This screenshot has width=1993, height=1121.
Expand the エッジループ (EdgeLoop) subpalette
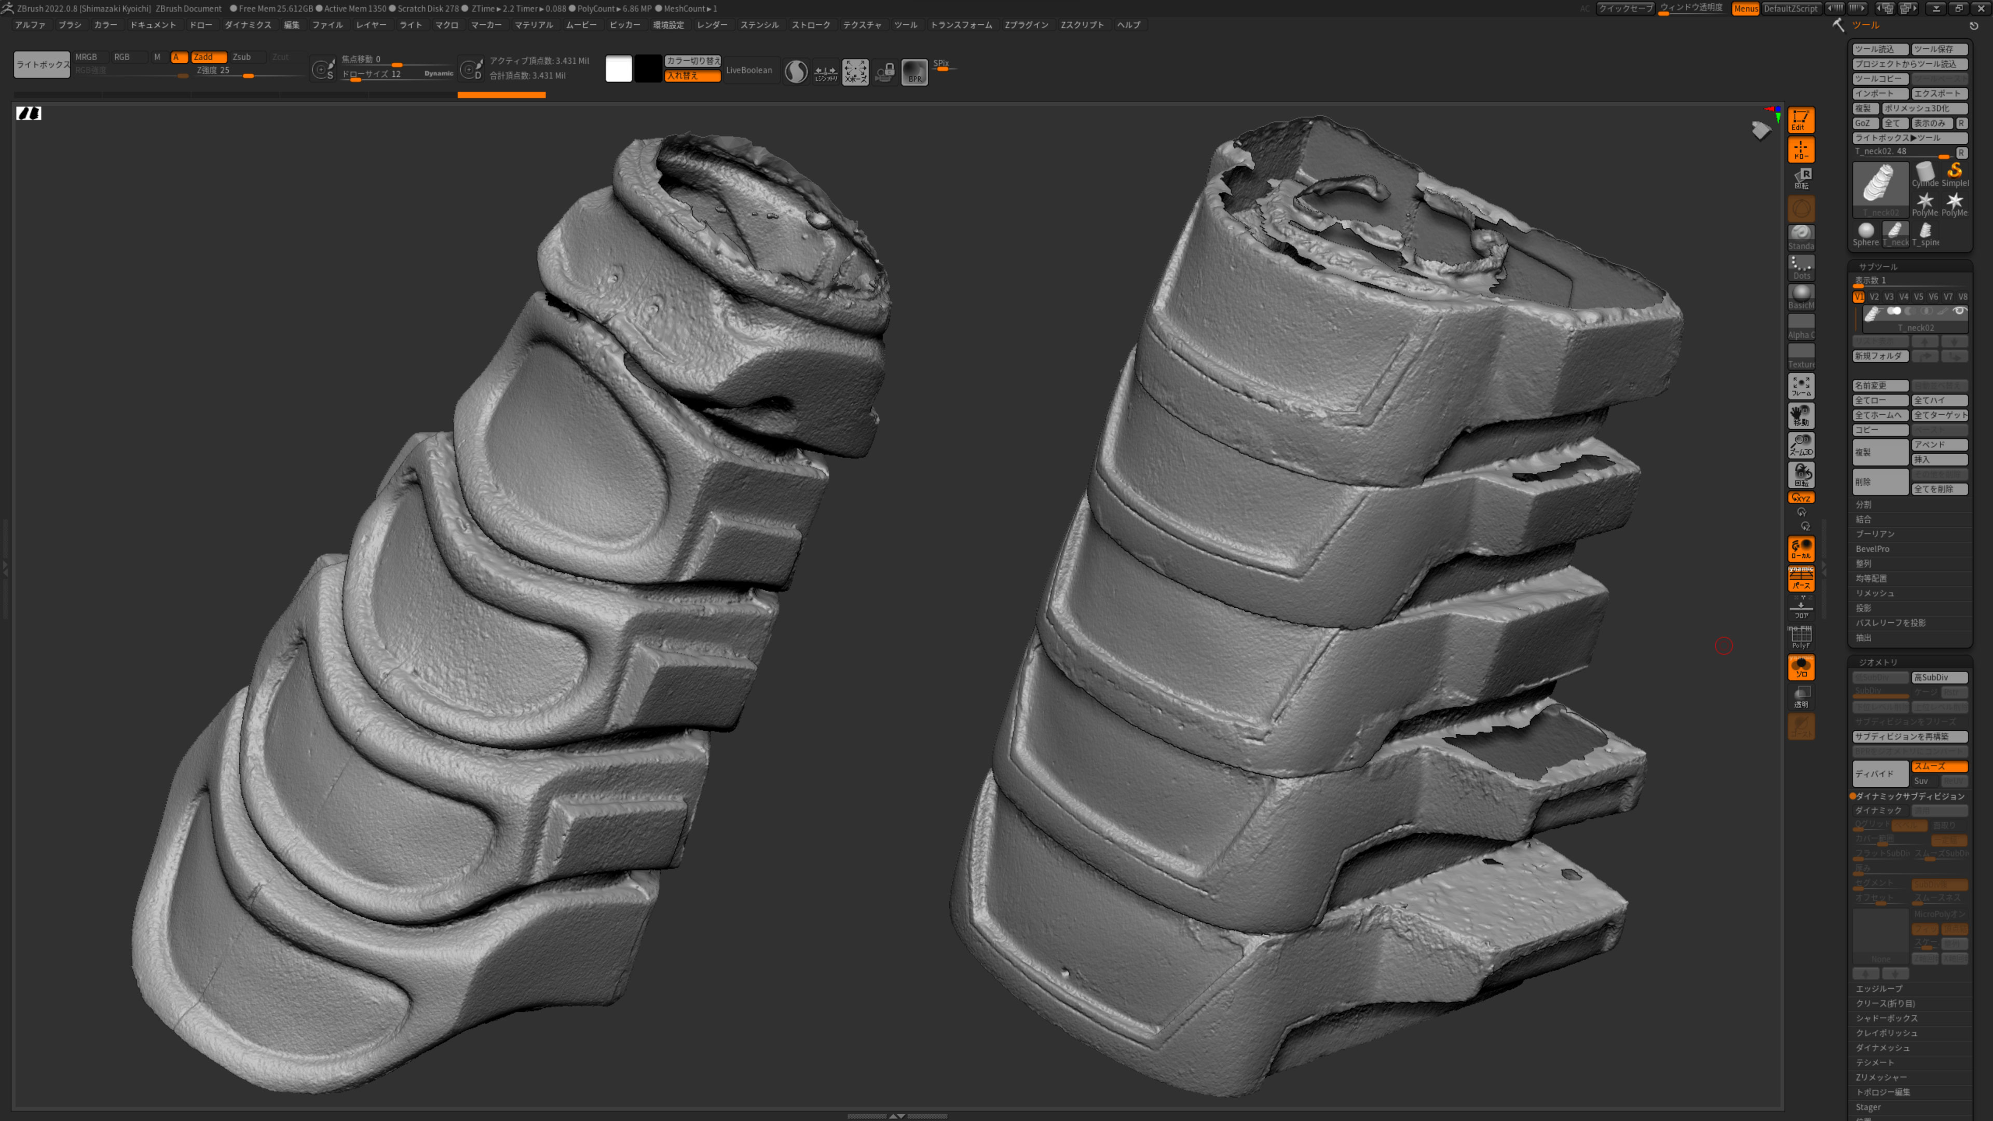(x=1878, y=989)
